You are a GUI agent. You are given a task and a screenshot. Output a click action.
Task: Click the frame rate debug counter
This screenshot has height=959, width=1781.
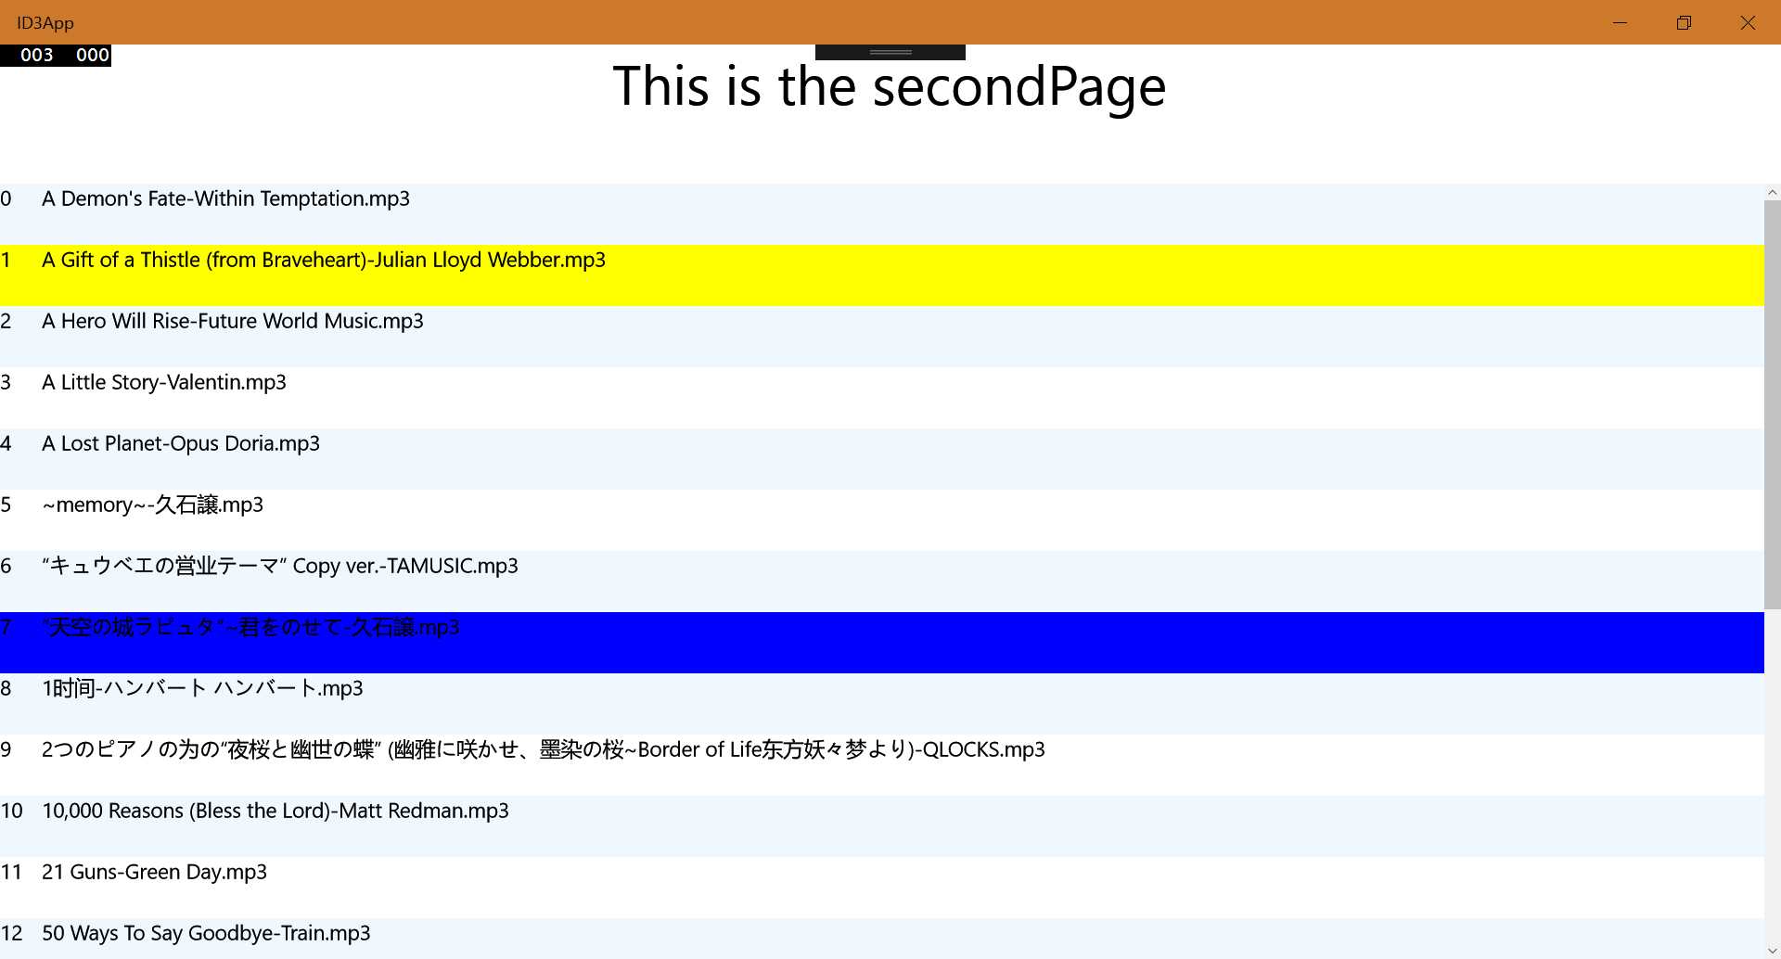56,56
